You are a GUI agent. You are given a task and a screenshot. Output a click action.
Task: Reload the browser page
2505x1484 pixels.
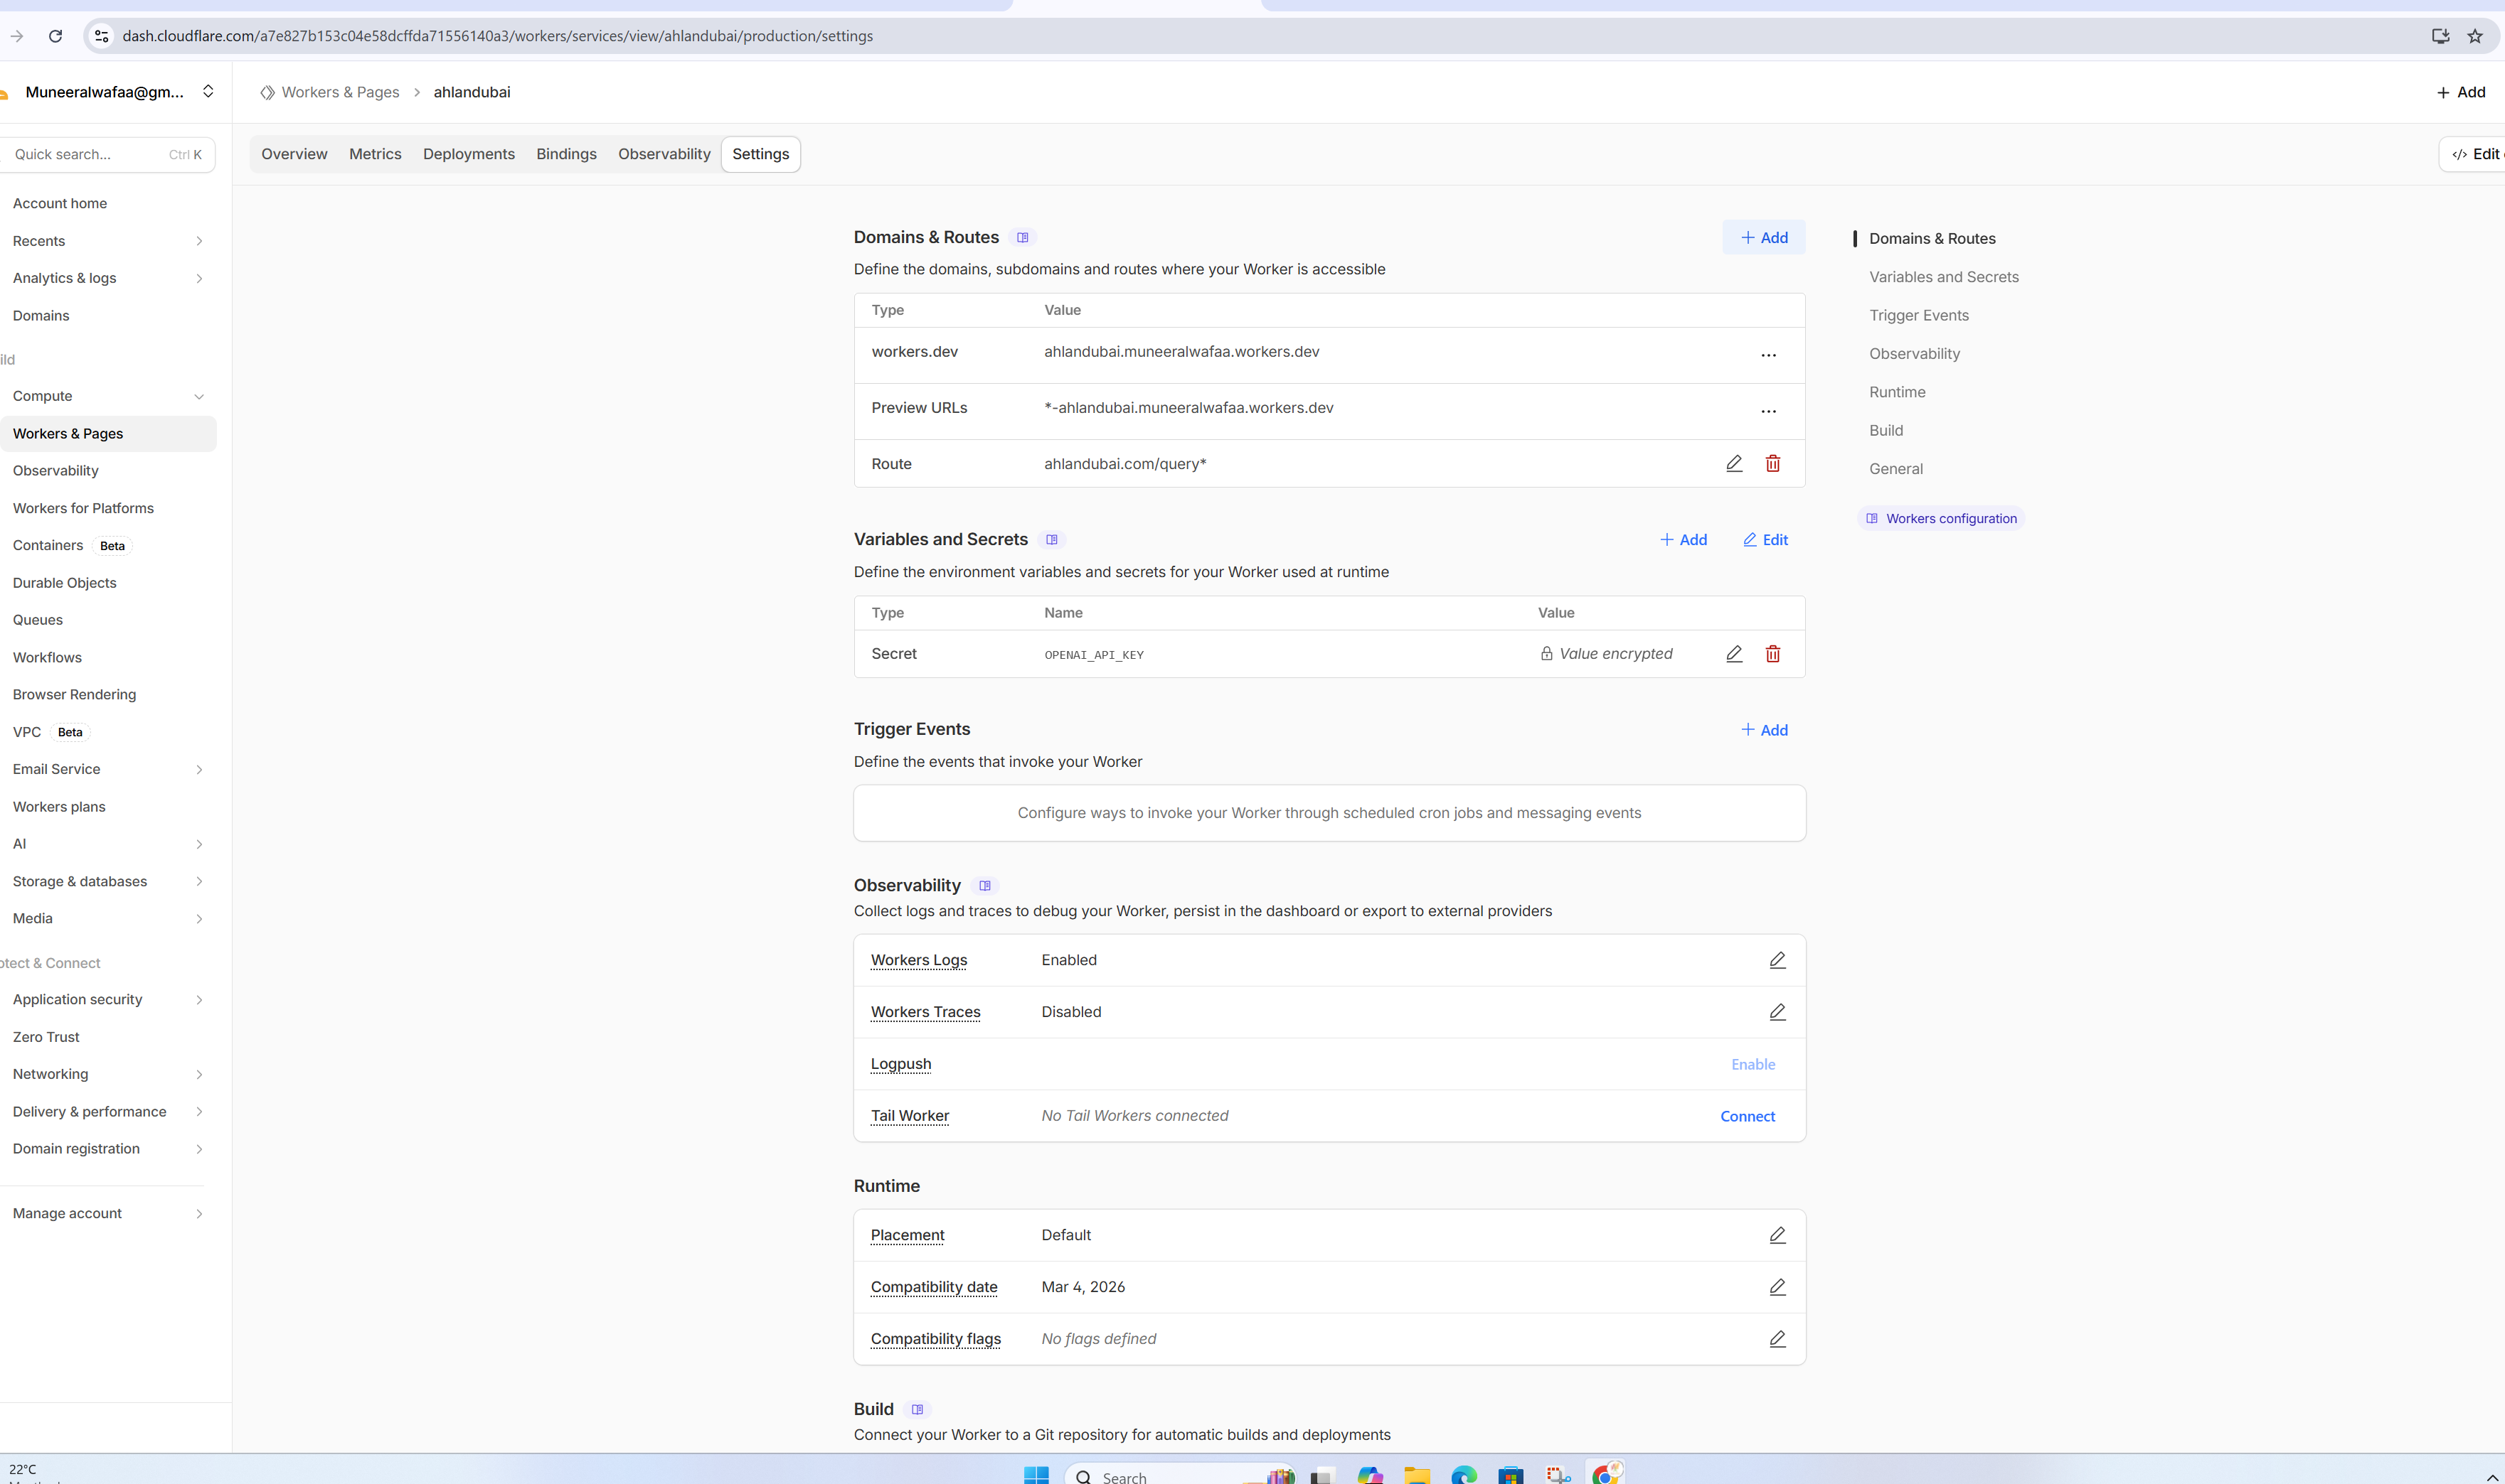tap(56, 36)
